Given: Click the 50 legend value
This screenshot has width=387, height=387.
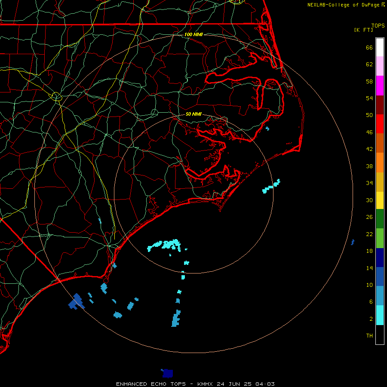Looking at the screenshot, I should point(369,115).
